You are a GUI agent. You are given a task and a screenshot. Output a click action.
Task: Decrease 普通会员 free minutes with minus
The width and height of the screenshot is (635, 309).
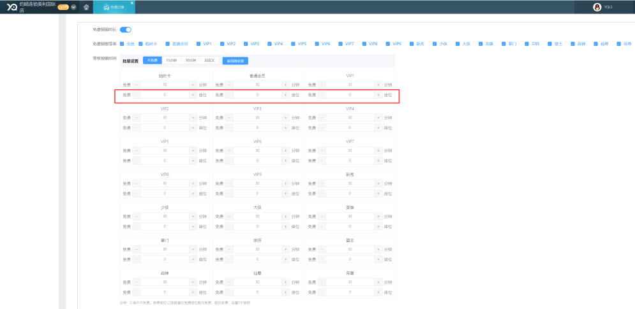229,85
